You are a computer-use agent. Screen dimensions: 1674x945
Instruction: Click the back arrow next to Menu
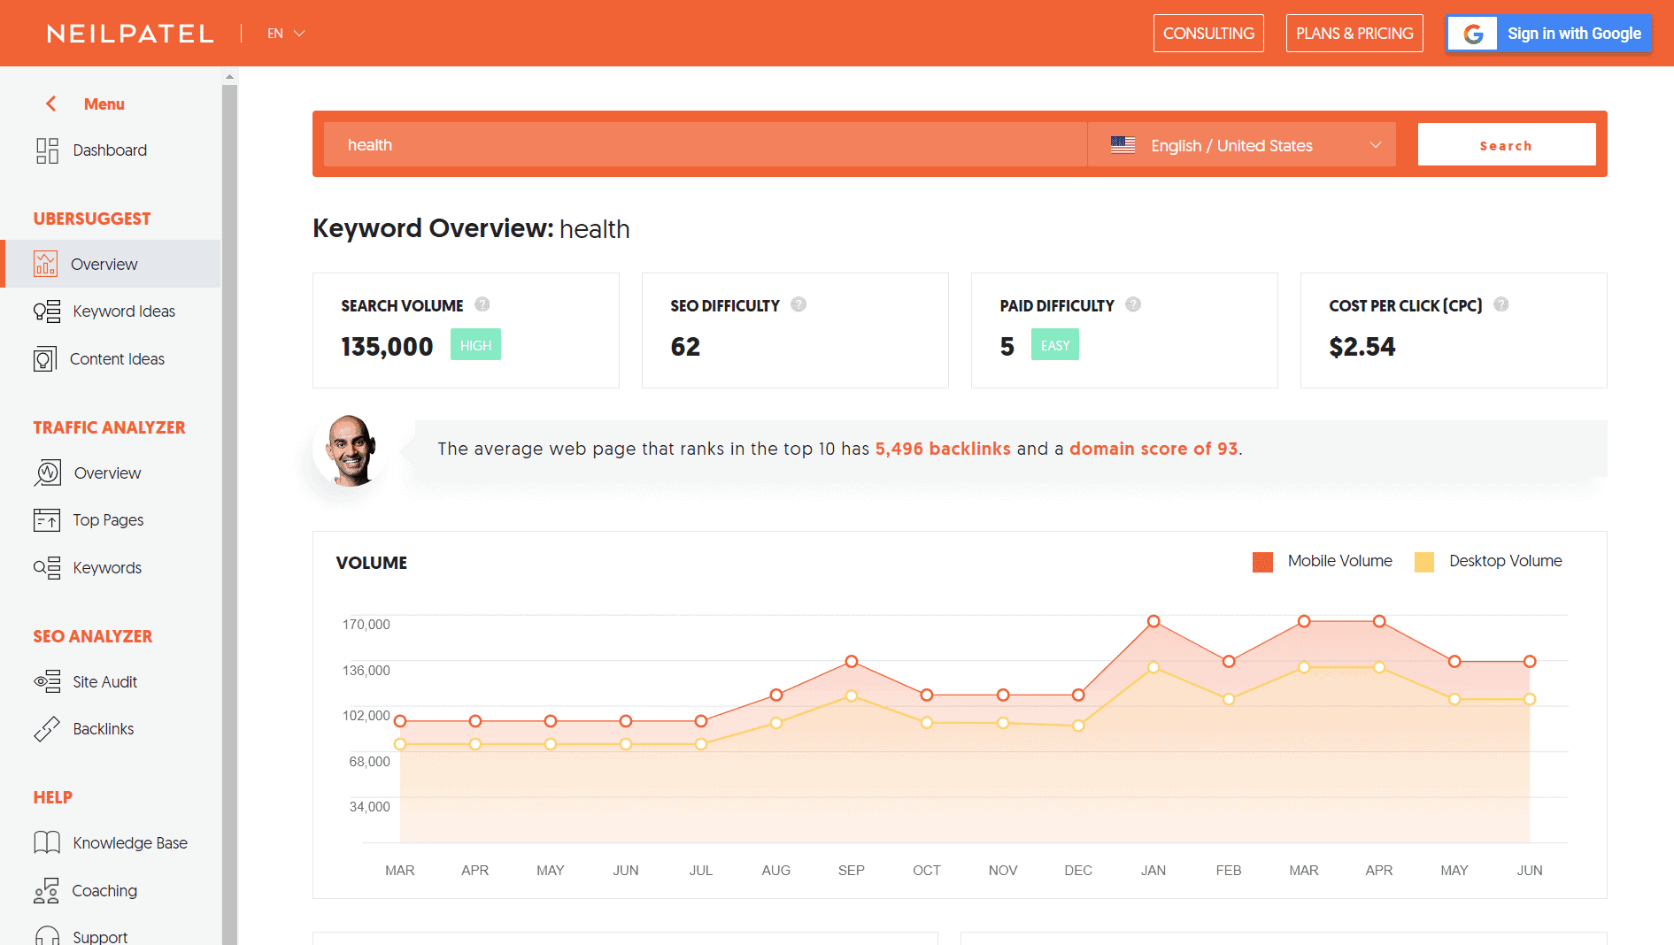coord(51,104)
